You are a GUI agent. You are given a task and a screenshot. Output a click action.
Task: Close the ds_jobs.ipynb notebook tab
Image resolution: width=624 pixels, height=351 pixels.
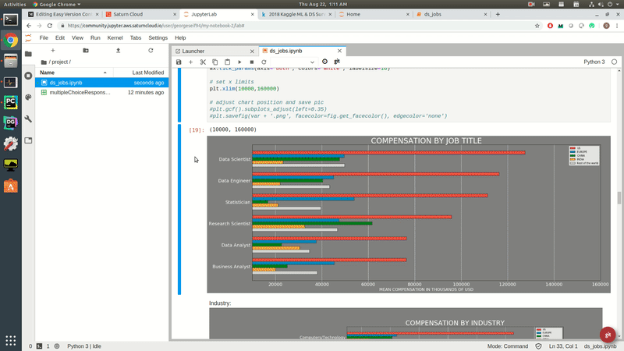pyautogui.click(x=339, y=51)
